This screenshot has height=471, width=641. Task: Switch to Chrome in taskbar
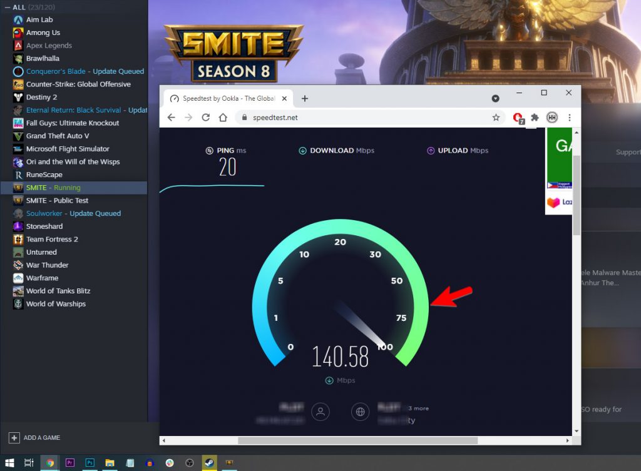(50, 463)
